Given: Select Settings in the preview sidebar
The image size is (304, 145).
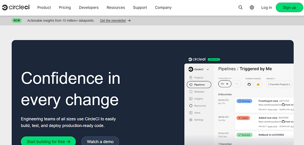Looking at the screenshot, I should click(x=199, y=120).
